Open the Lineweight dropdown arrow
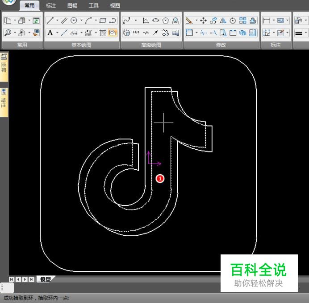This screenshot has height=303, width=309. [x=305, y=33]
